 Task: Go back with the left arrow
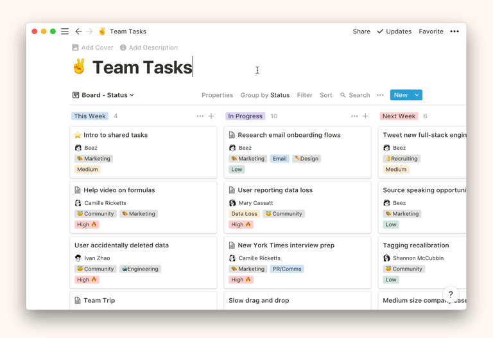78,31
